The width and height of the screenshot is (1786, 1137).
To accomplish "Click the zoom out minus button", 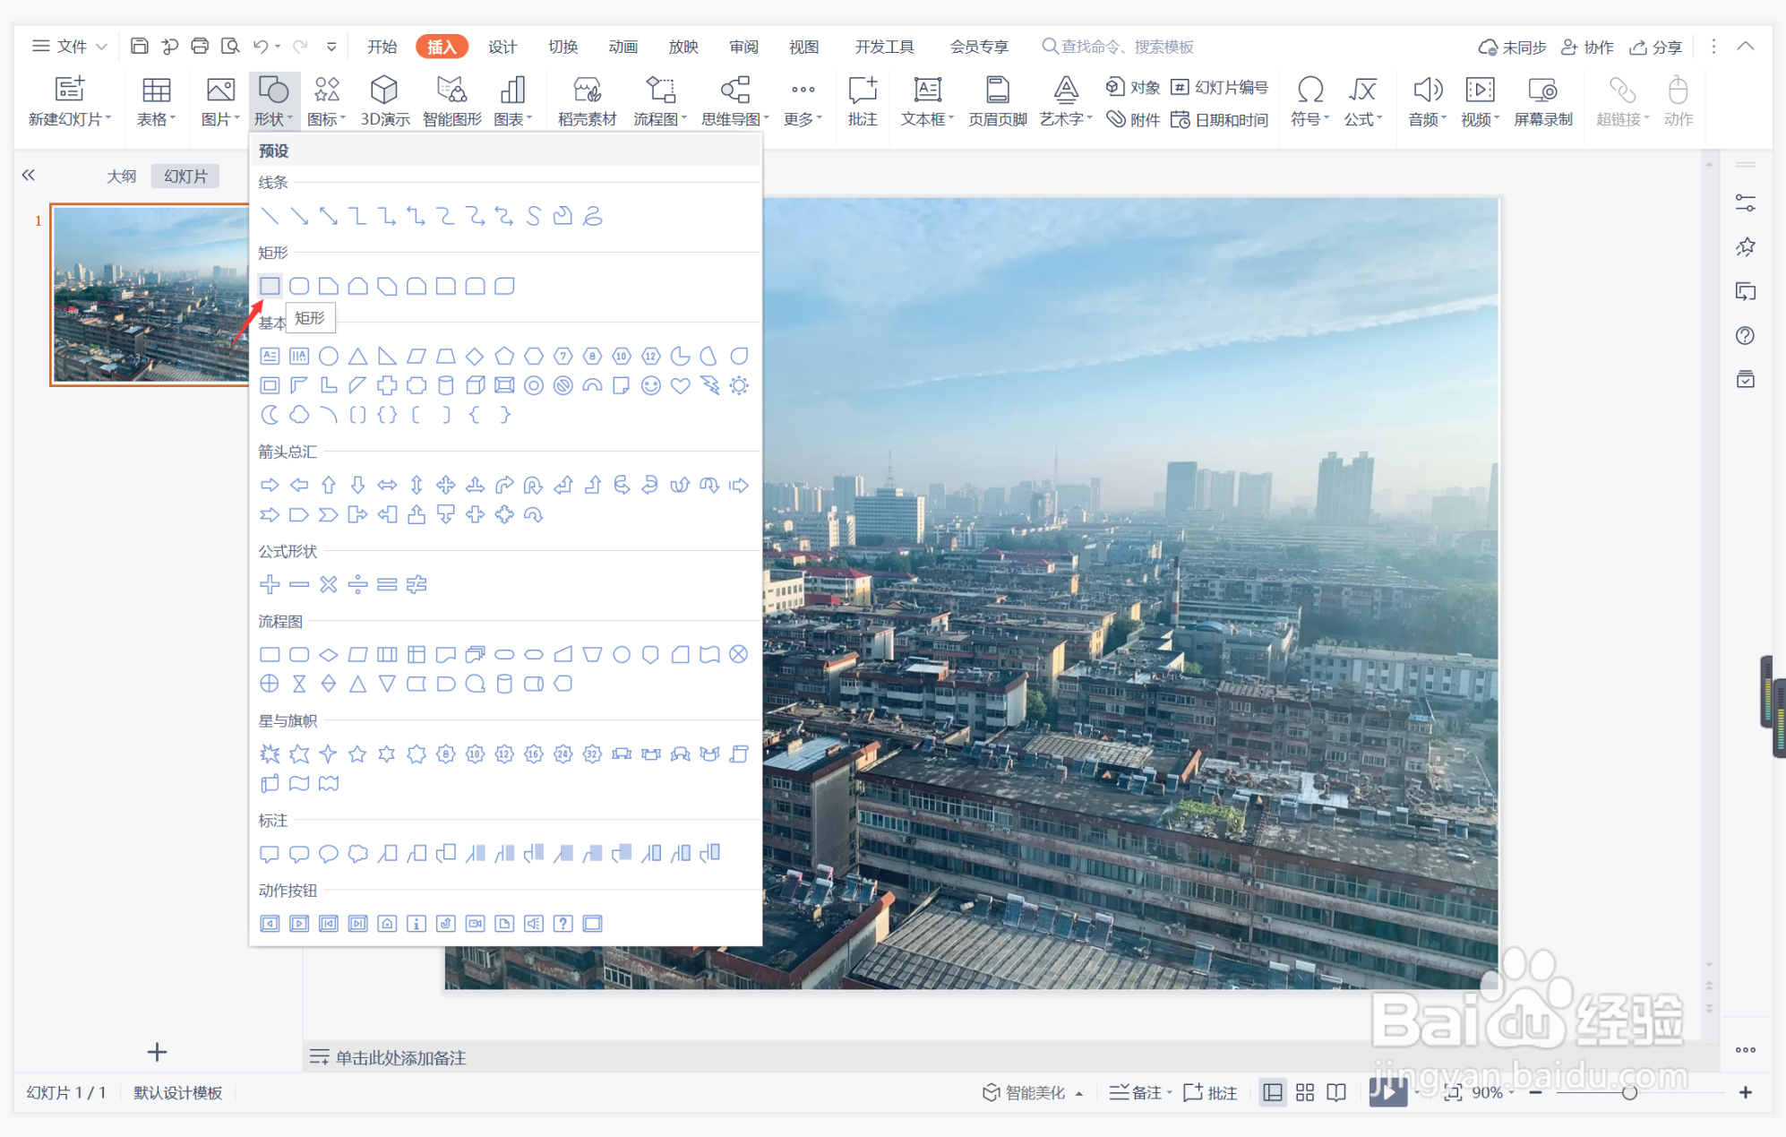I will 1535,1092.
